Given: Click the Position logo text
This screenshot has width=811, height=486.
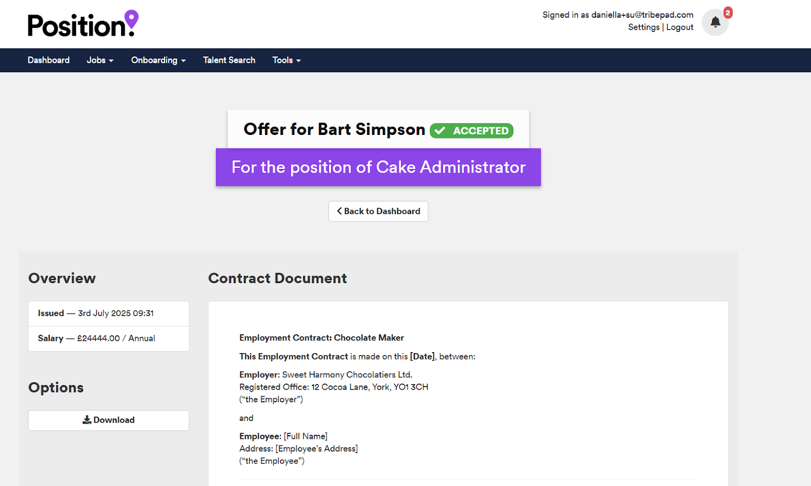Looking at the screenshot, I should click(76, 26).
